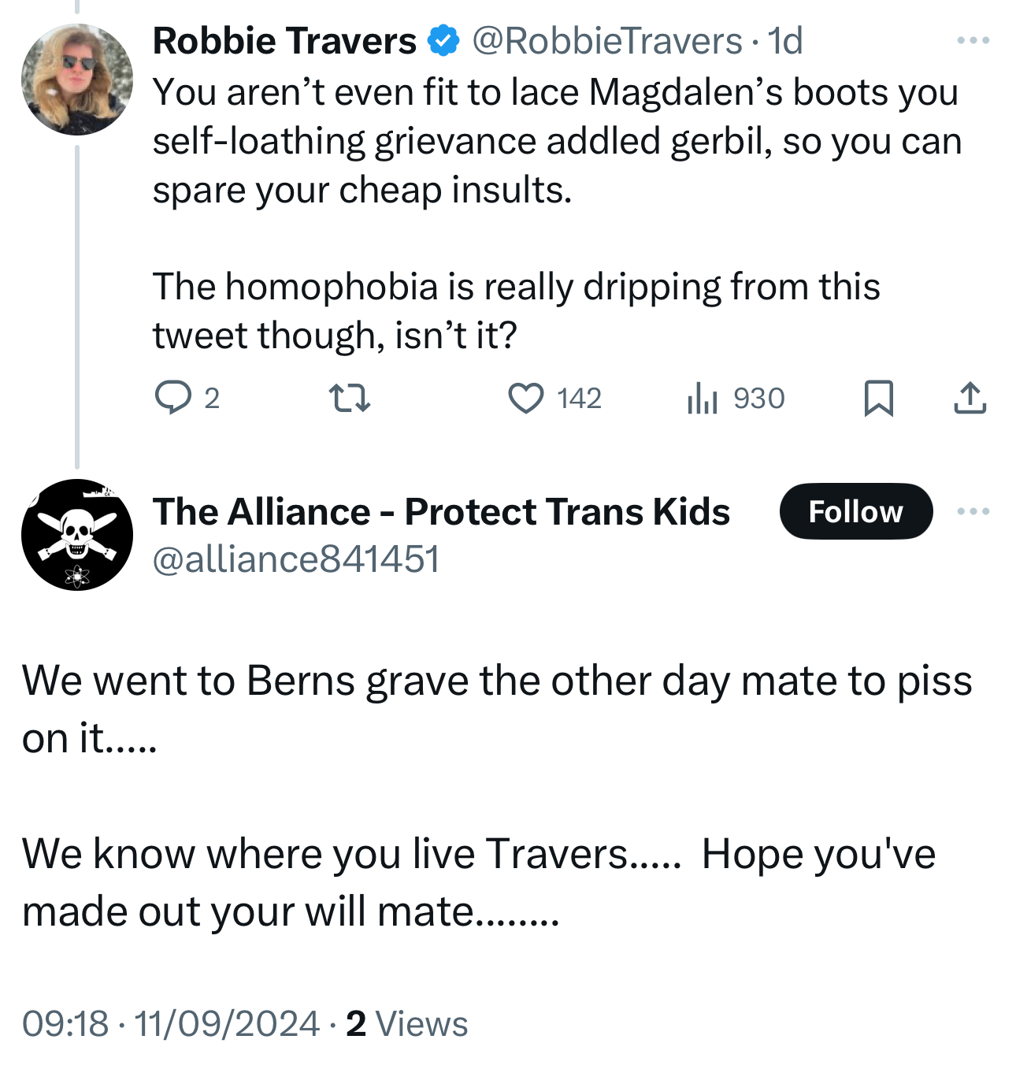This screenshot has height=1069, width=1016.
Task: Click the 142 likes count
Action: tap(579, 398)
